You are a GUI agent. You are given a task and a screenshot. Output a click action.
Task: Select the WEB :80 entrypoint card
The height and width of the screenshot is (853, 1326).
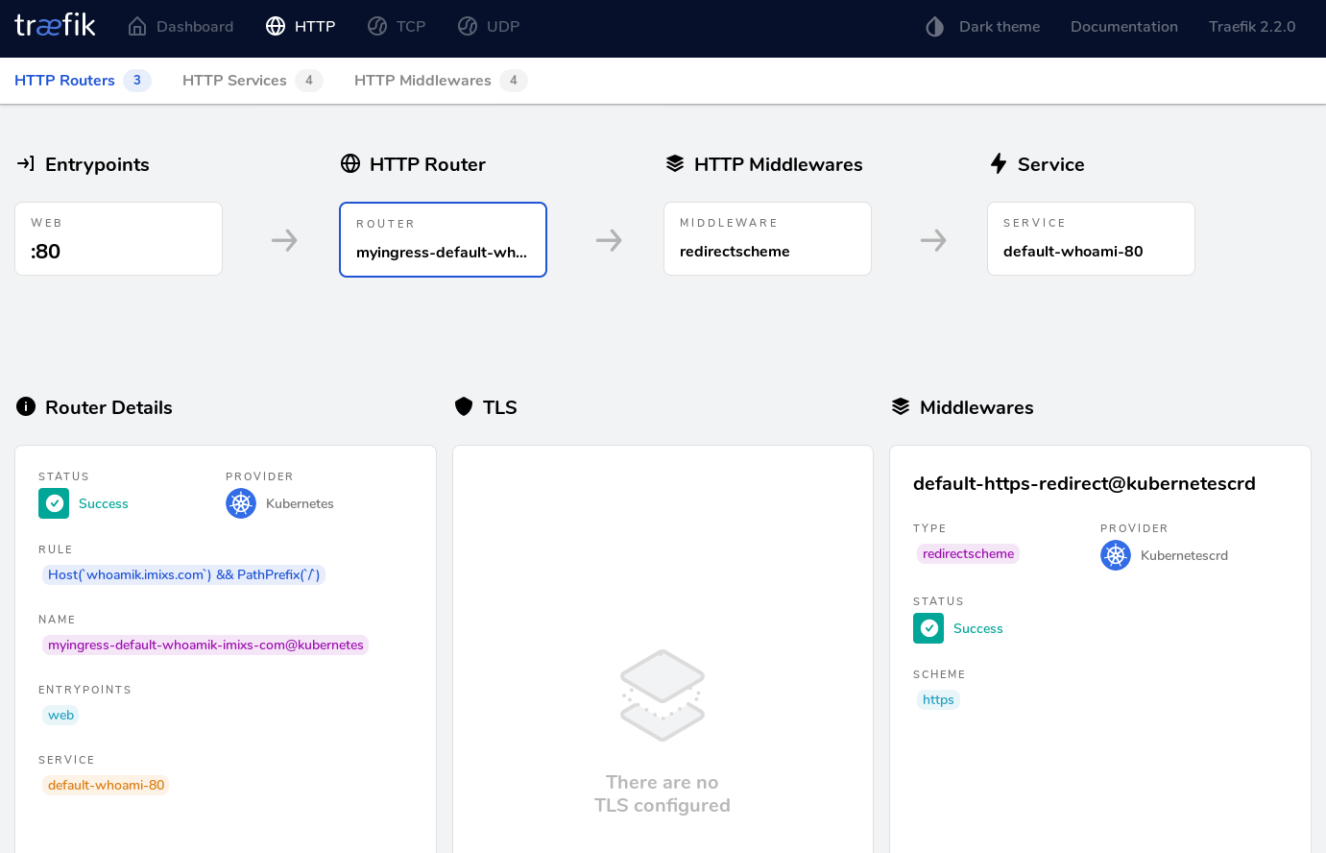point(118,238)
